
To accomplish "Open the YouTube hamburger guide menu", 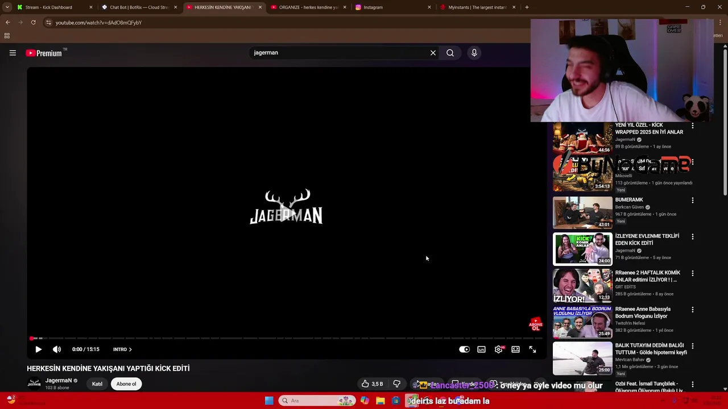I will [x=13, y=53].
